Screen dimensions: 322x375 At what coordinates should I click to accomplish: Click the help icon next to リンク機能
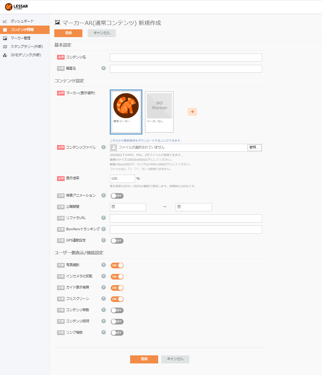tap(104, 332)
